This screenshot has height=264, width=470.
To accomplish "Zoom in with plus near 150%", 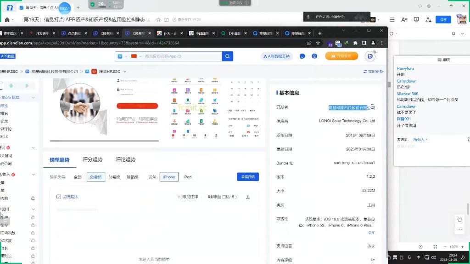I will pos(463,247).
